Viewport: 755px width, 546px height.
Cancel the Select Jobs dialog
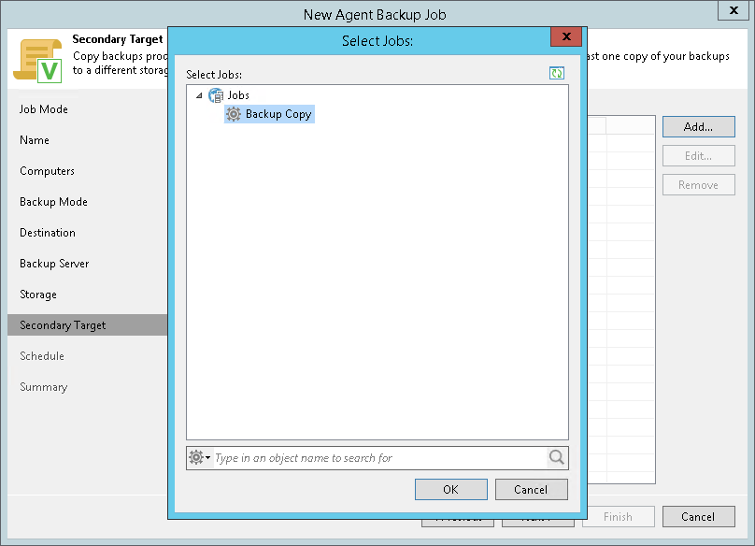point(531,490)
